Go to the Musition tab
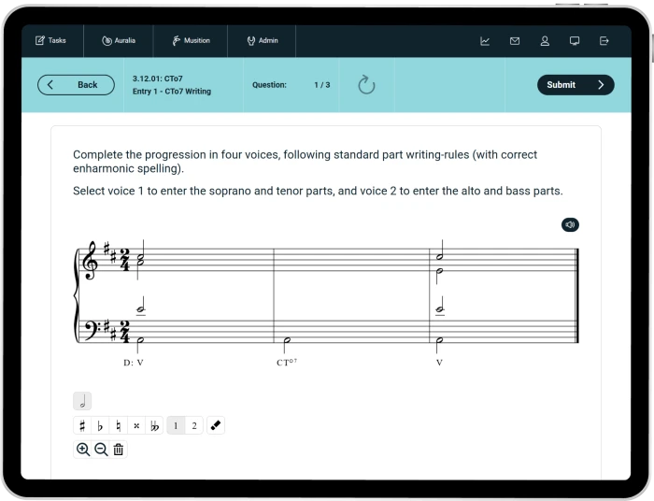The image size is (654, 501). coord(191,41)
